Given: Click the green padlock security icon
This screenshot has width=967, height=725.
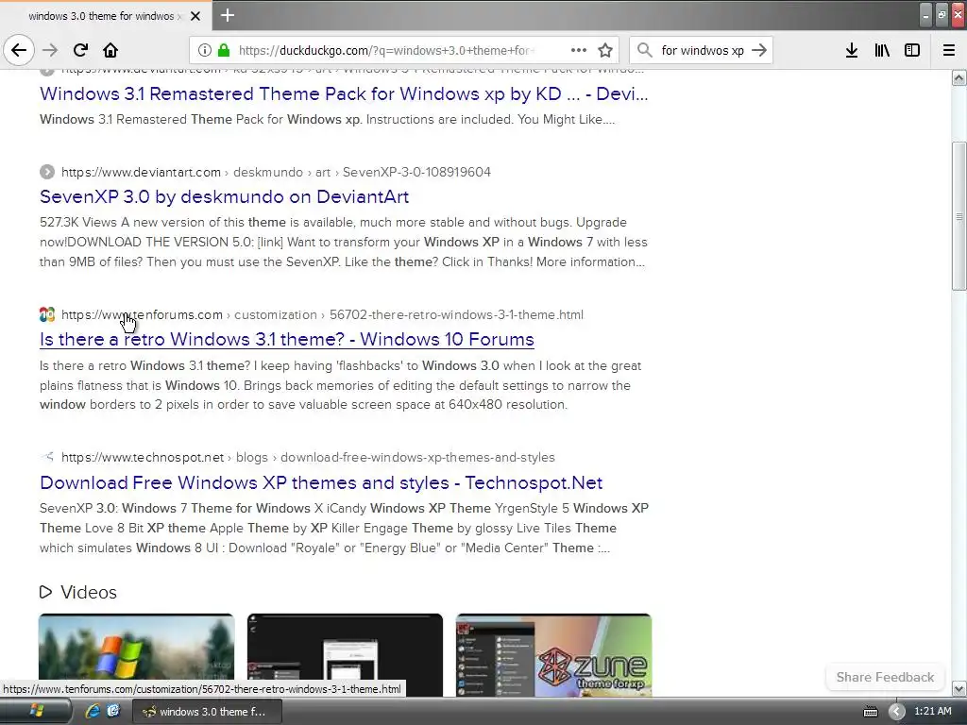Looking at the screenshot, I should coord(224,50).
